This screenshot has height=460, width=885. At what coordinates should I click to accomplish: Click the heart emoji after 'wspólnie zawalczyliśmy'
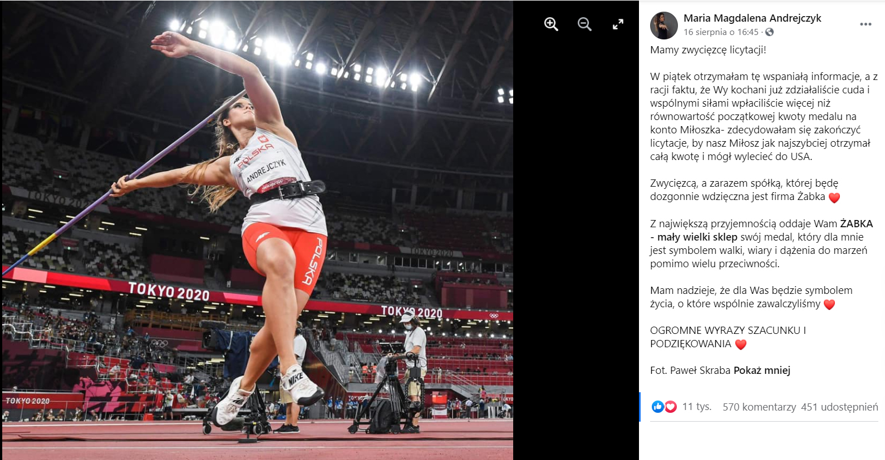point(829,304)
